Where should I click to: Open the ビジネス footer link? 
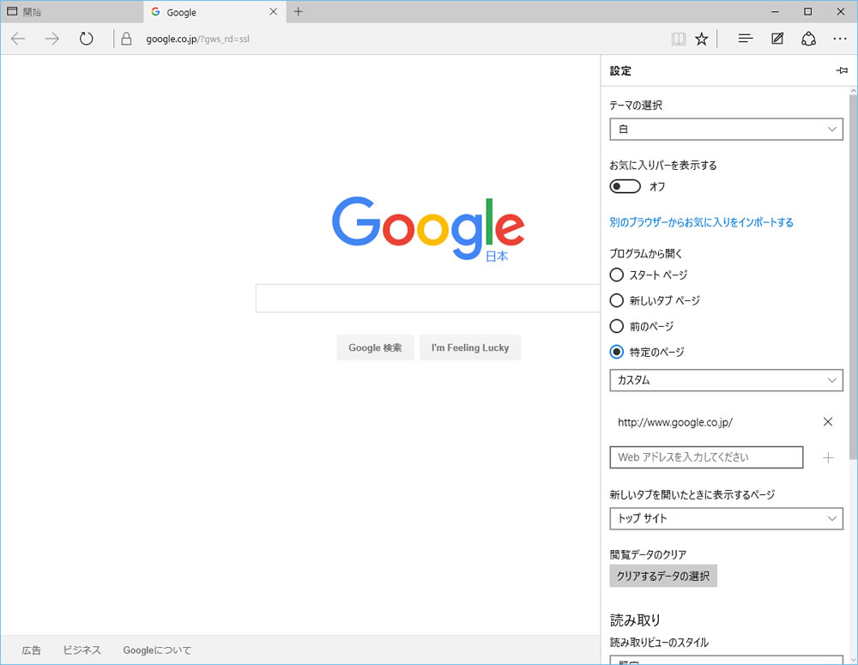click(x=82, y=650)
